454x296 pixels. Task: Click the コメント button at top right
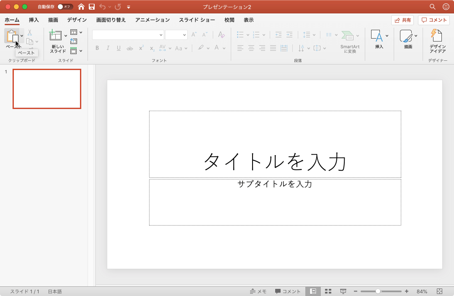(434, 20)
